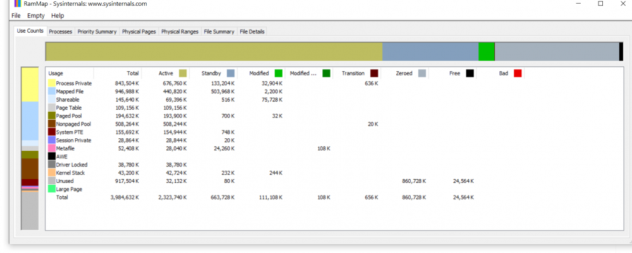
Task: Click the Transition column maroon swatch
Action: tap(374, 73)
